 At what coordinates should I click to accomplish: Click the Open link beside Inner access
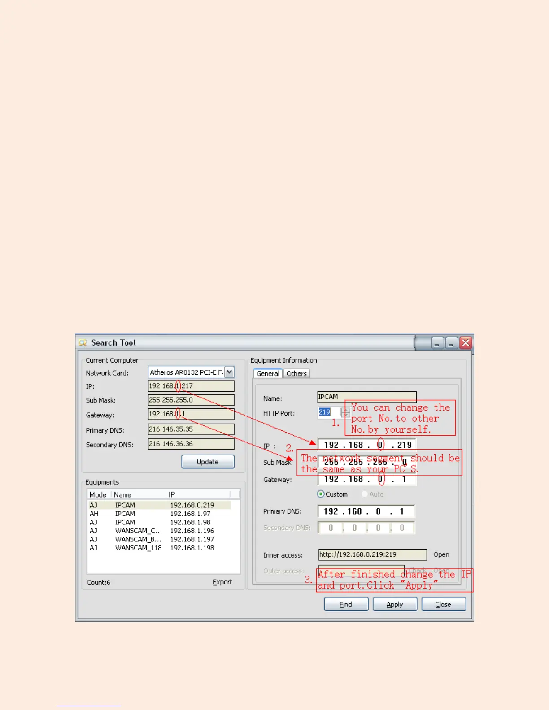coord(441,554)
